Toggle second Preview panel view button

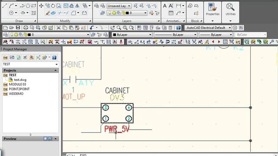click(50, 139)
